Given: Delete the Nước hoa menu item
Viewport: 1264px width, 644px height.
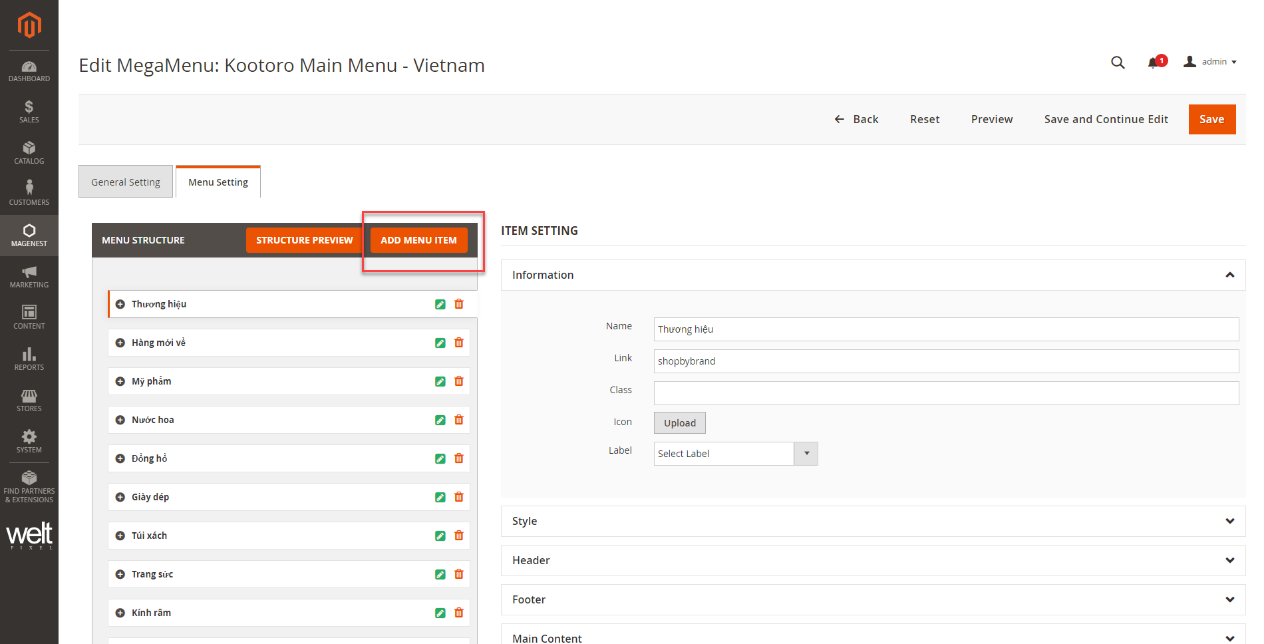Looking at the screenshot, I should point(459,420).
